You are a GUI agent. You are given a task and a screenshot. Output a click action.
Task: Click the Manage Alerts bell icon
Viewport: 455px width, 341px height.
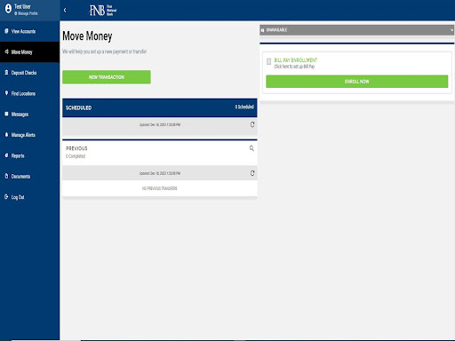tap(6, 135)
